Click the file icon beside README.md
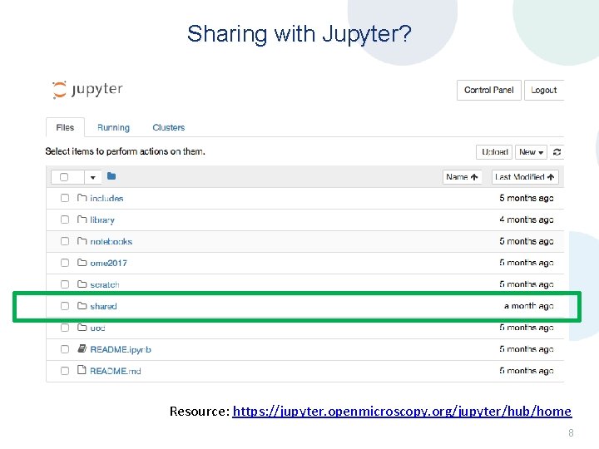Viewport: 599px width, 449px height. click(82, 370)
